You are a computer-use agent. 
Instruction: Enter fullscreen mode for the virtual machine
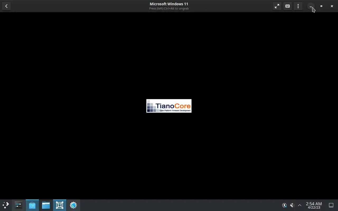[x=277, y=6]
